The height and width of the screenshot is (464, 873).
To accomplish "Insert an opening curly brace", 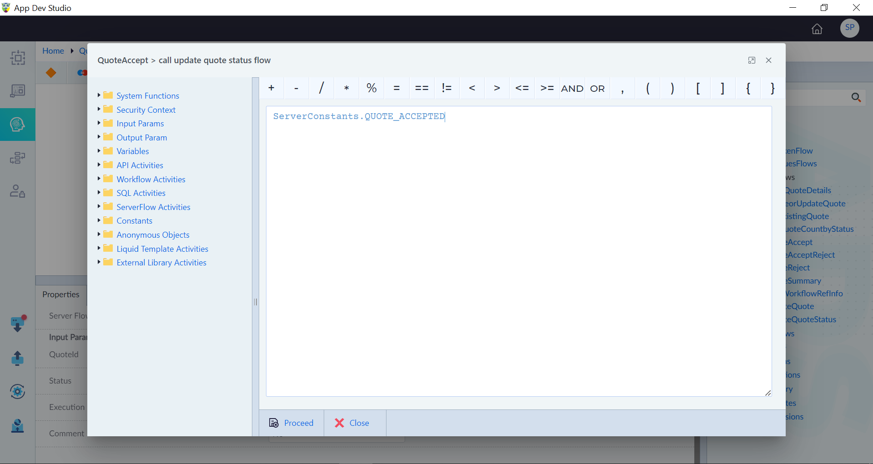I will click(748, 88).
